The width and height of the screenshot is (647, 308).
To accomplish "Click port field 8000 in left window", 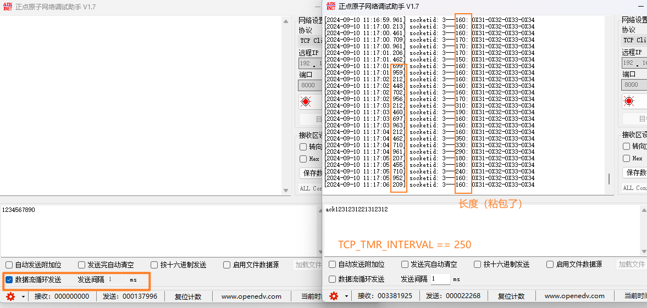I will (x=310, y=85).
